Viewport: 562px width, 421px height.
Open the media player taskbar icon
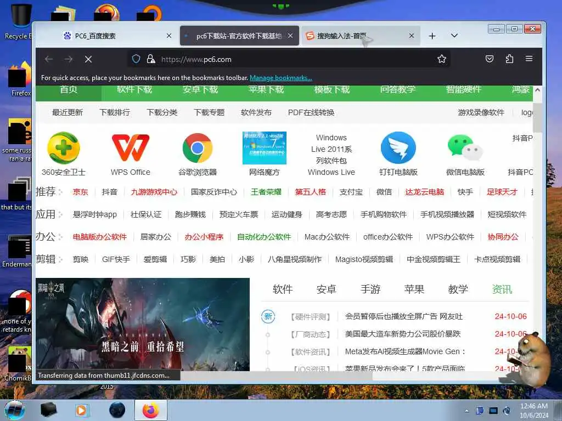tap(81, 410)
